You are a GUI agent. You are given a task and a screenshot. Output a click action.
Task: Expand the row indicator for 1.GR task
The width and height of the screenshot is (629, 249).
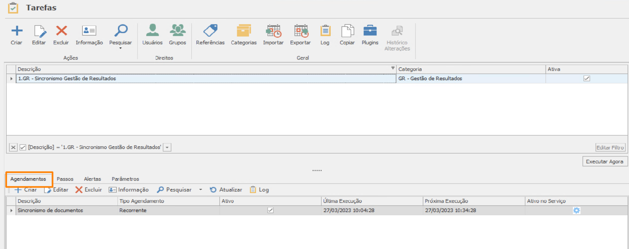coord(11,79)
